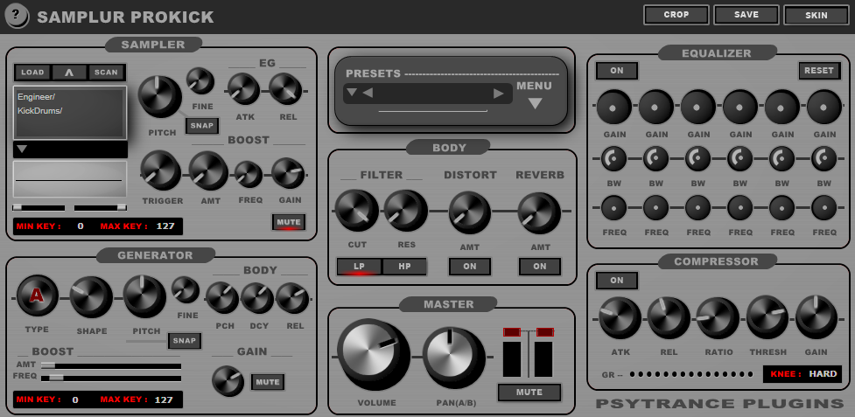Enable the DISTORT ON switch
The width and height of the screenshot is (855, 417).
(x=470, y=267)
